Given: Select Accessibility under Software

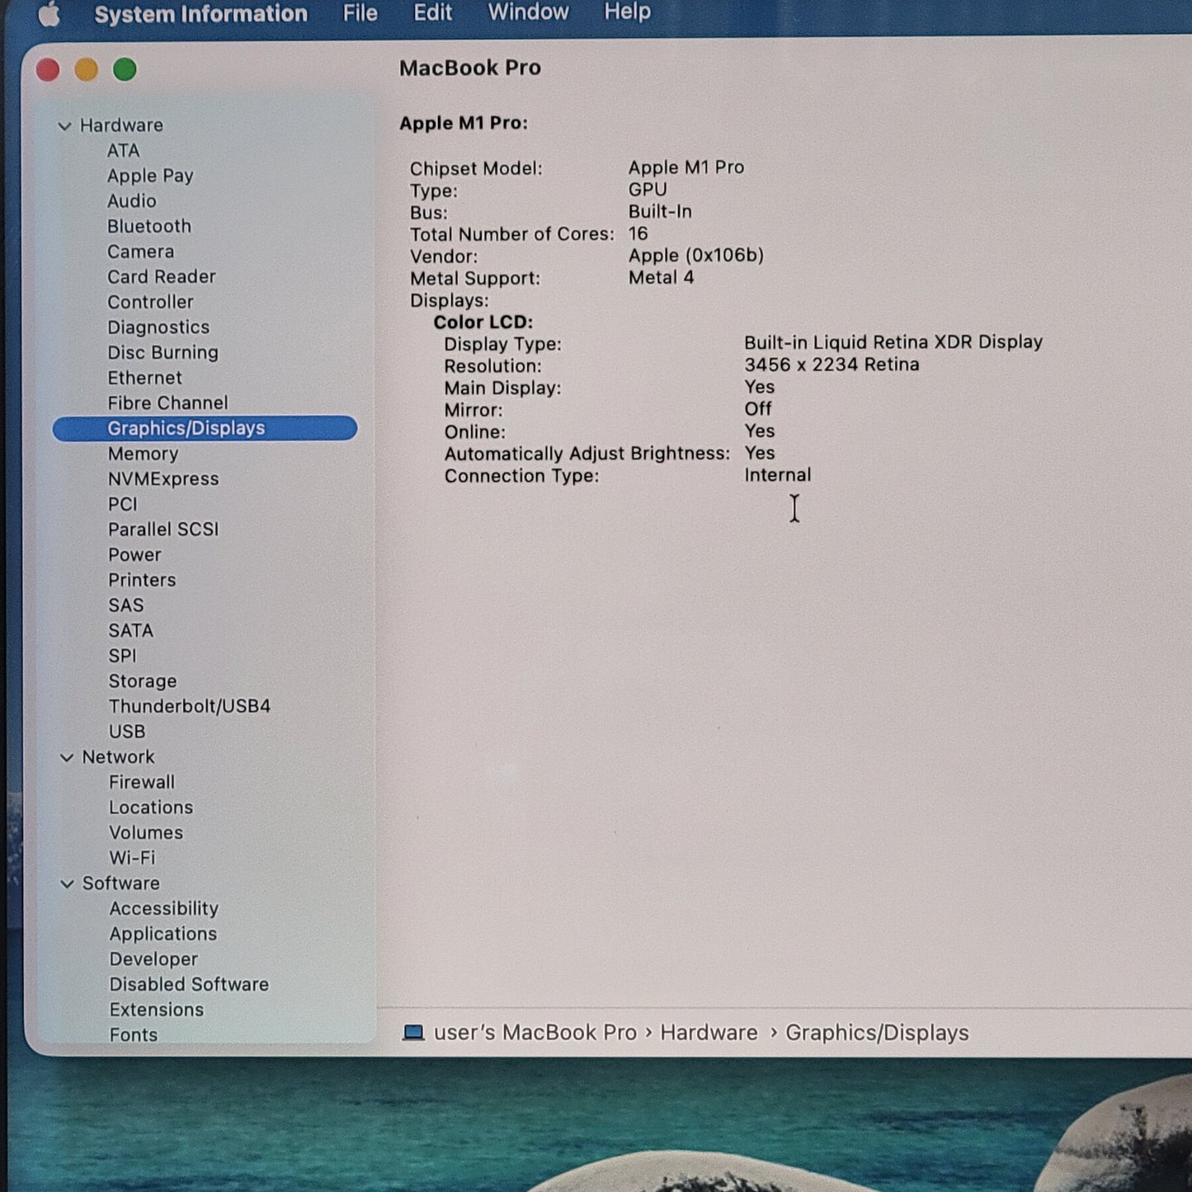Looking at the screenshot, I should (164, 909).
